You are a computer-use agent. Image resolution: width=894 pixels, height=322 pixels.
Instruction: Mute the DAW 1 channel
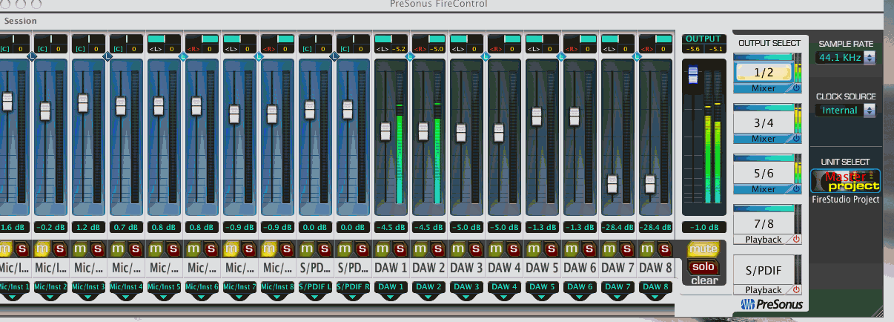(383, 249)
